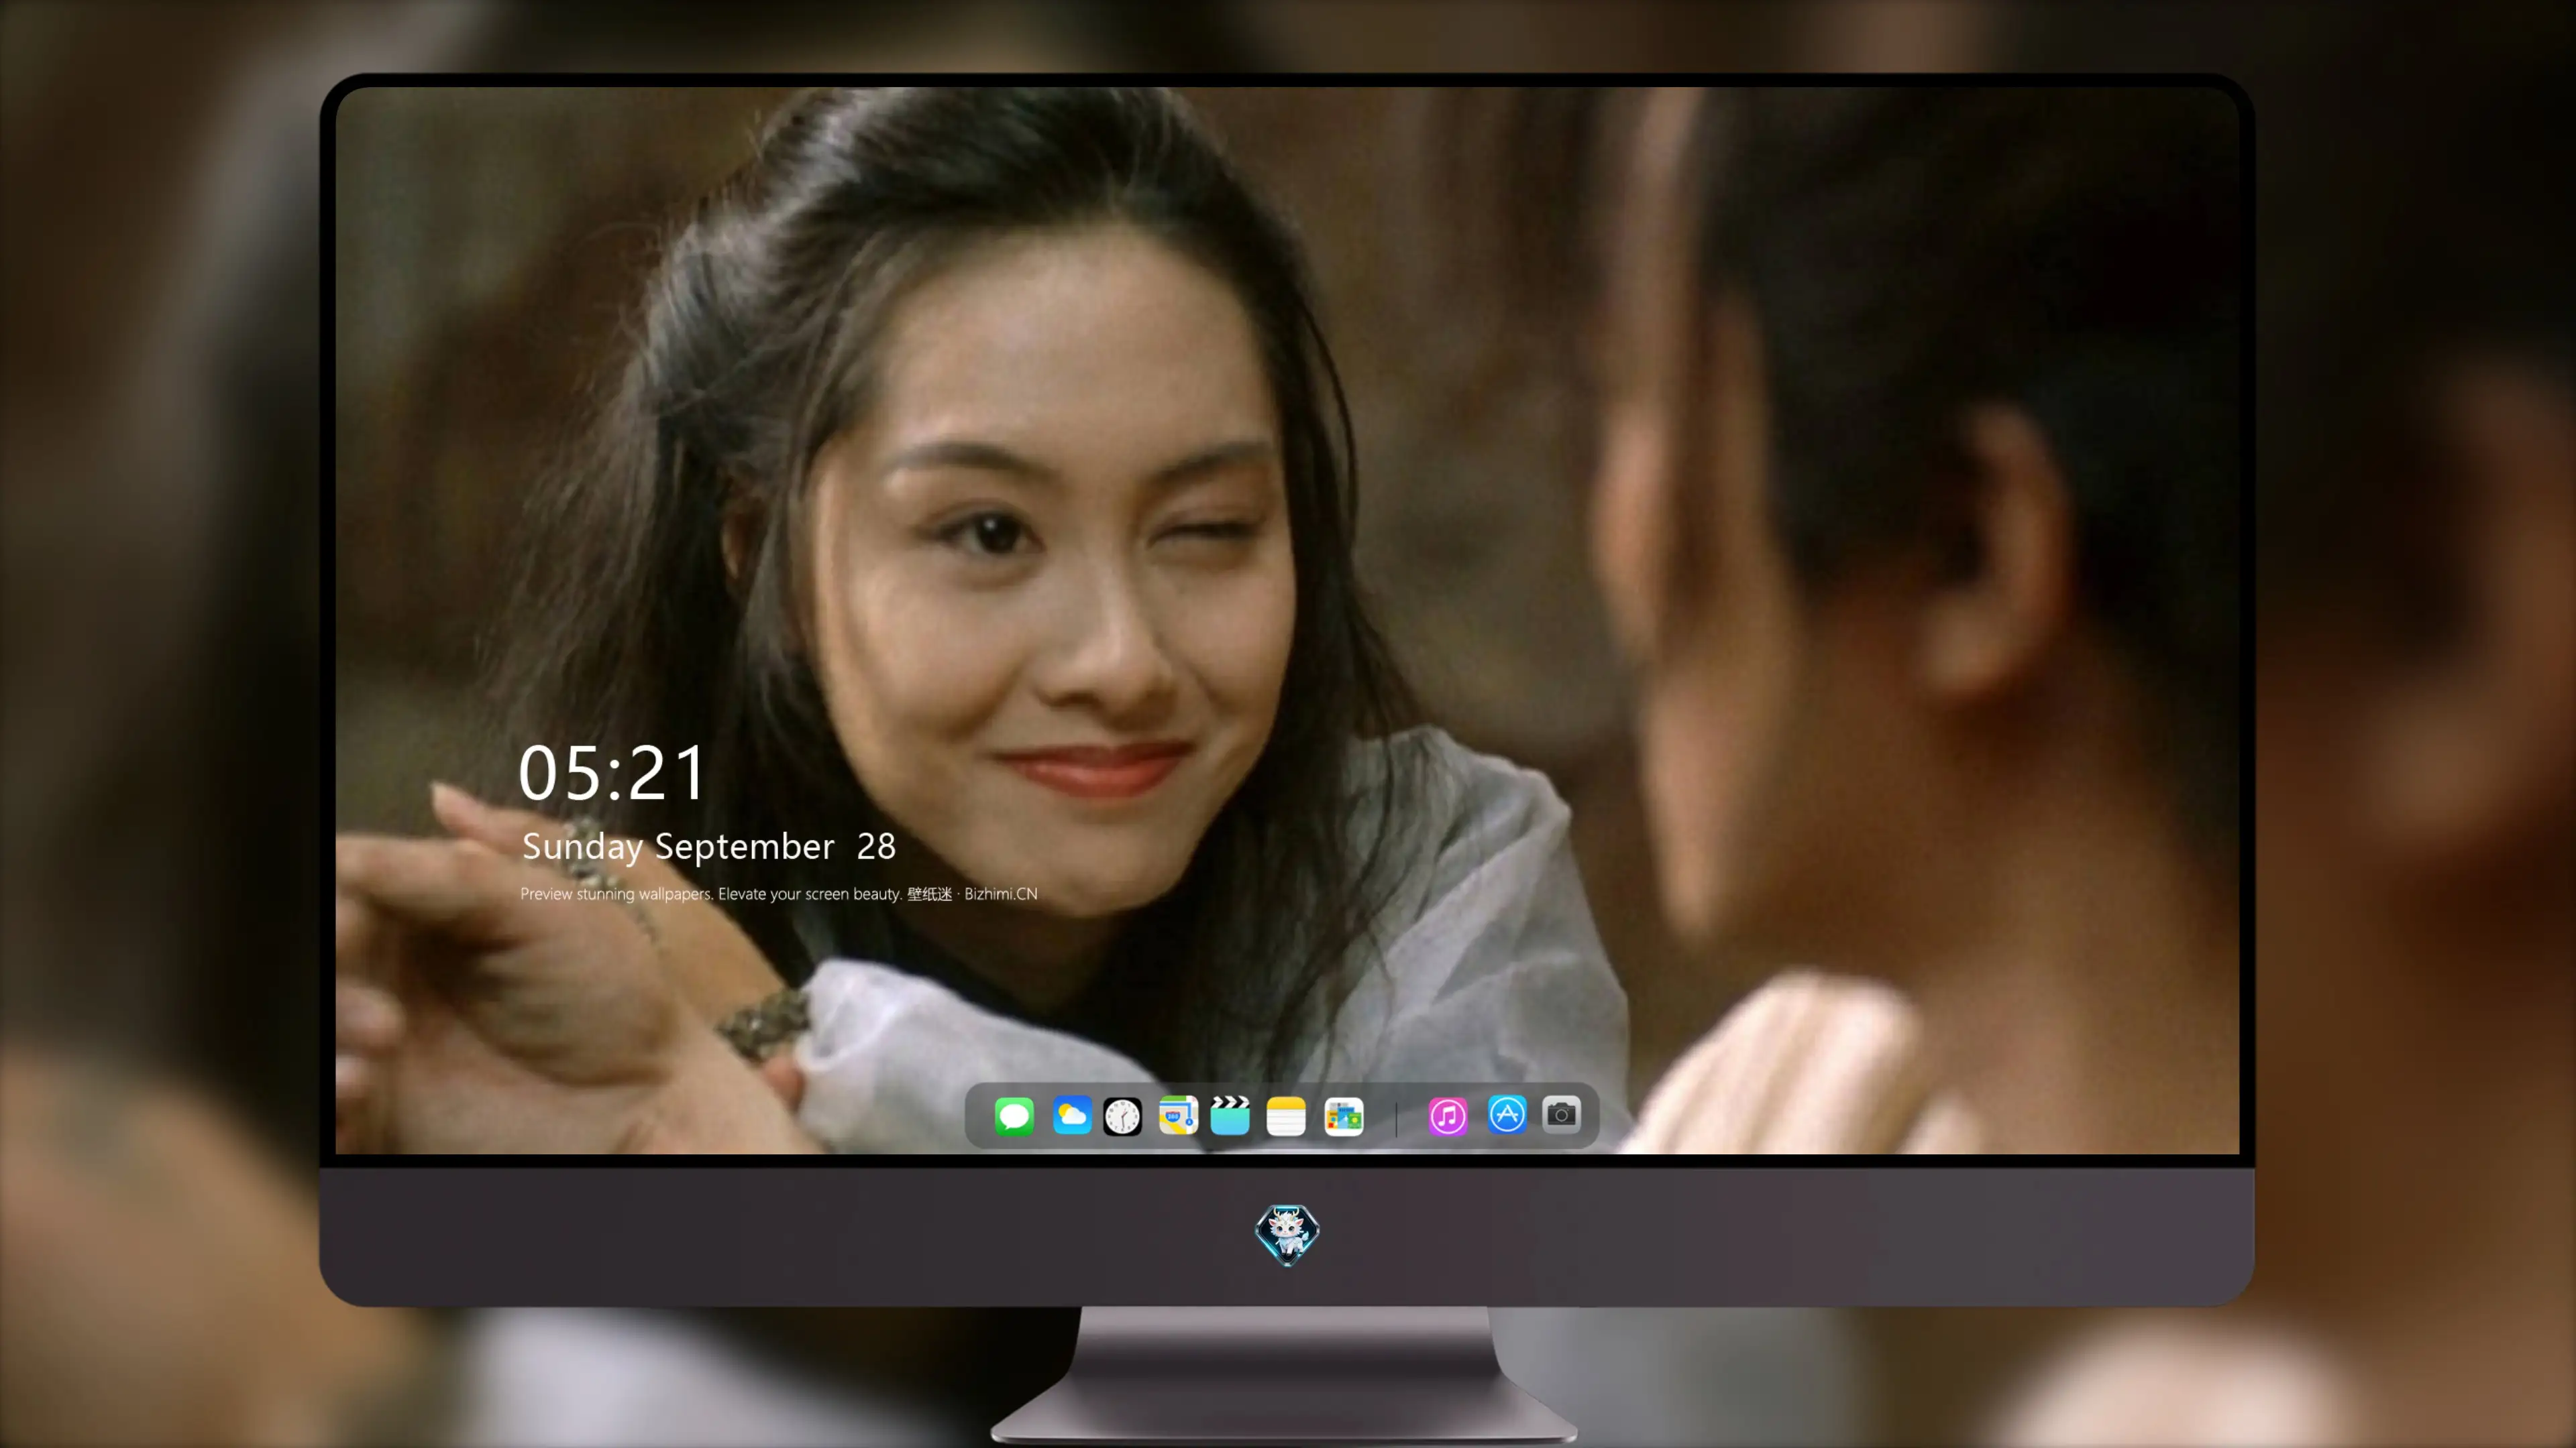
Task: Open the Videos clapperboard app in the dock
Action: pos(1230,1115)
